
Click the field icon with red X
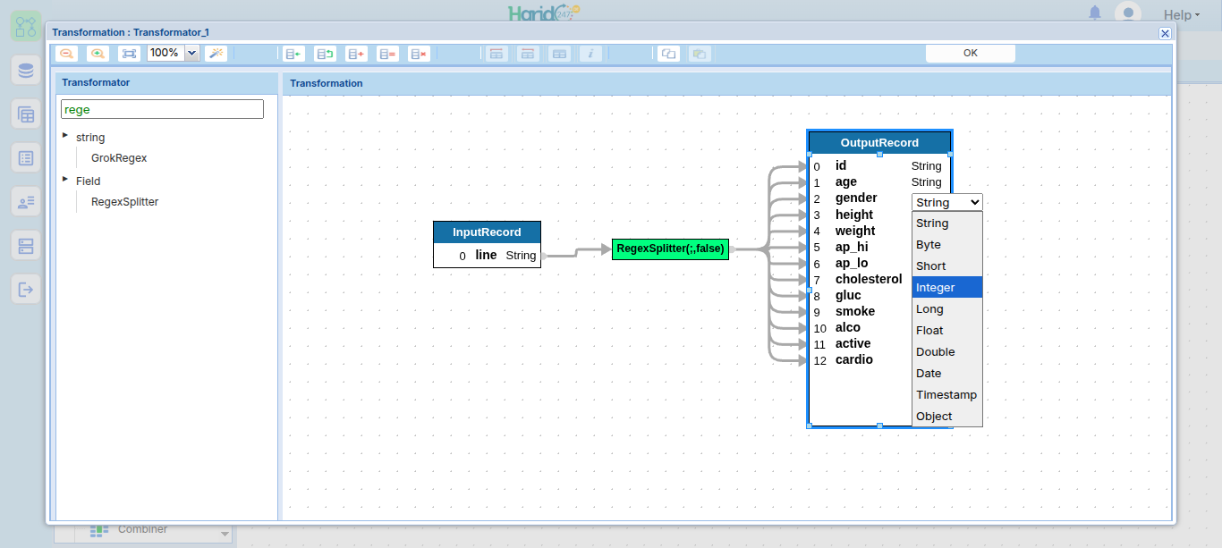pyautogui.click(x=419, y=54)
